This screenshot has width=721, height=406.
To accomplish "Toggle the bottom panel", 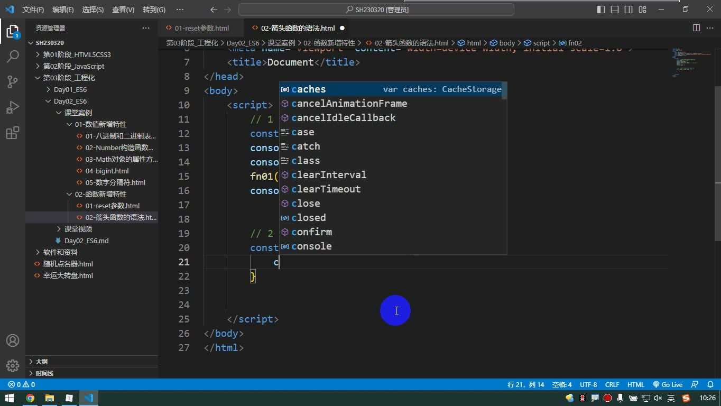I will (x=615, y=10).
